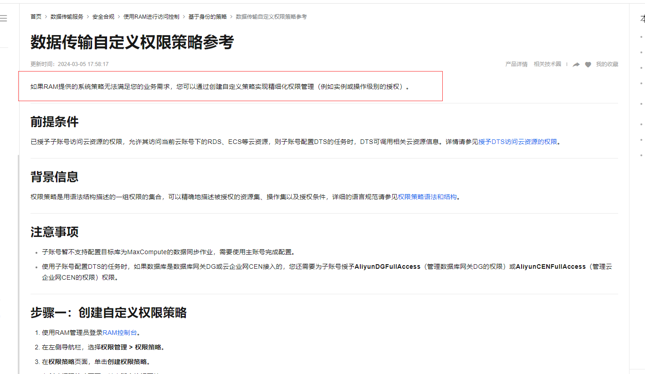Screen dimensions: 645x374
Task: Click the bold AliyunCENFullAccess text
Action: point(551,266)
